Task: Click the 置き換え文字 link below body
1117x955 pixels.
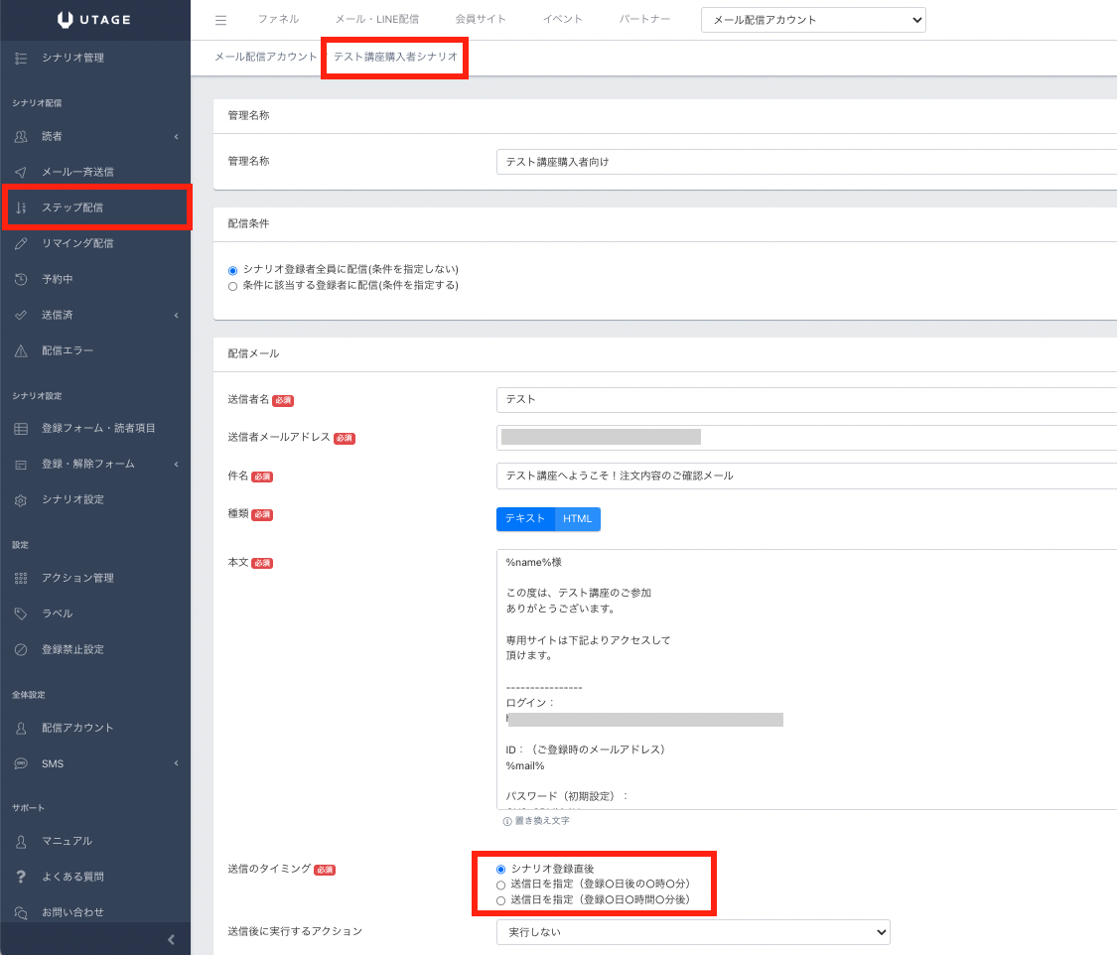Action: [x=541, y=821]
